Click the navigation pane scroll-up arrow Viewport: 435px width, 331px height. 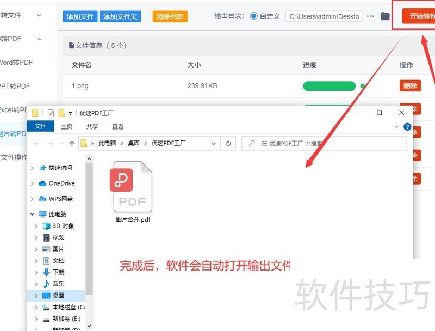pos(89,159)
